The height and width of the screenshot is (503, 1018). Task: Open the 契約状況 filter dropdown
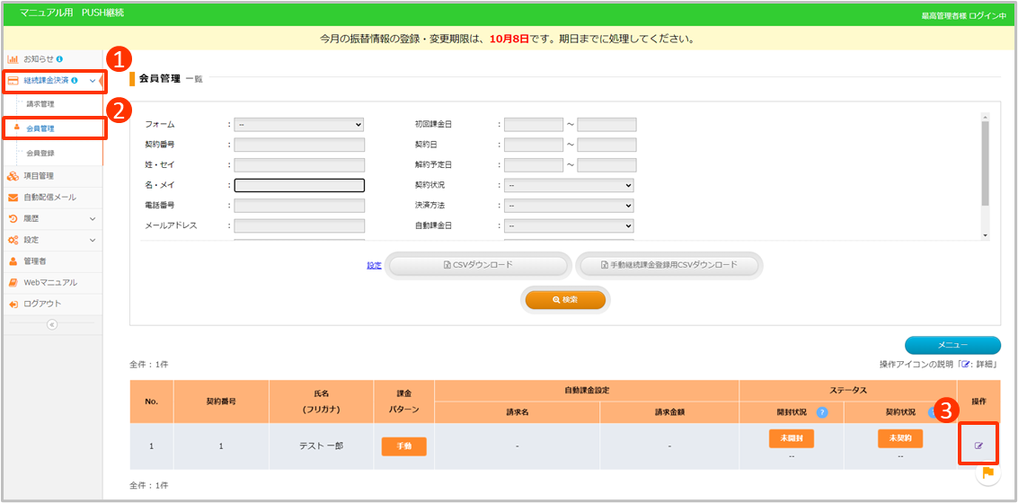(x=569, y=185)
